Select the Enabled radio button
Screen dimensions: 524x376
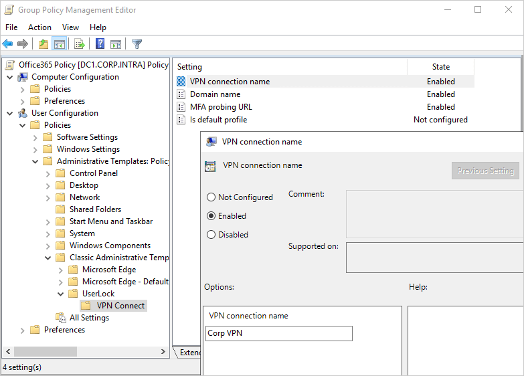(211, 216)
